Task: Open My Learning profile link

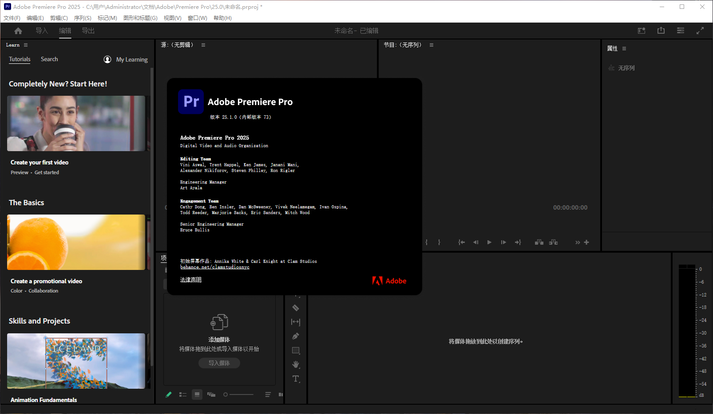Action: click(x=126, y=59)
